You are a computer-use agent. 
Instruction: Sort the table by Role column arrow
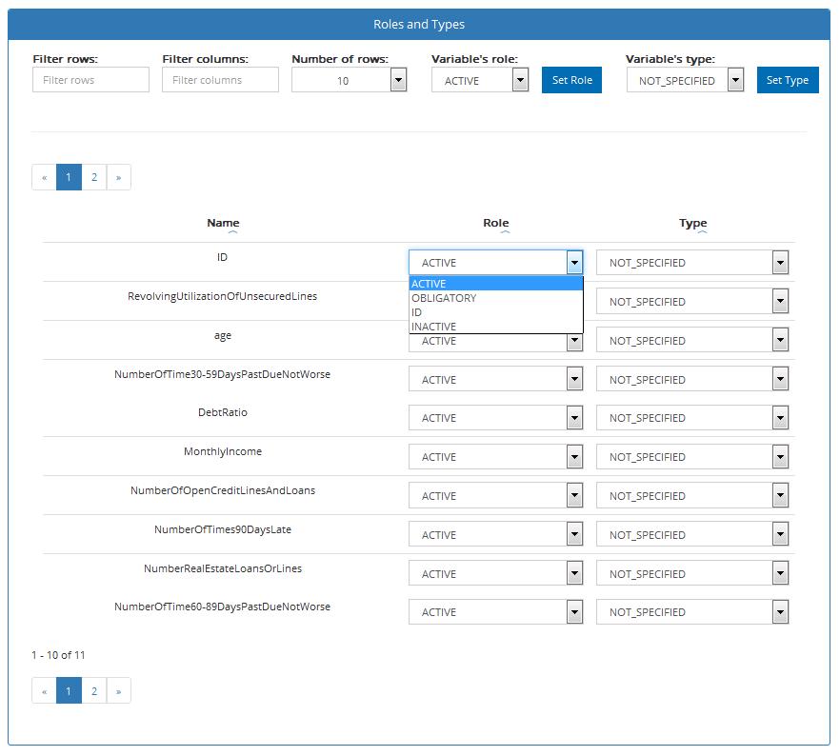point(505,232)
